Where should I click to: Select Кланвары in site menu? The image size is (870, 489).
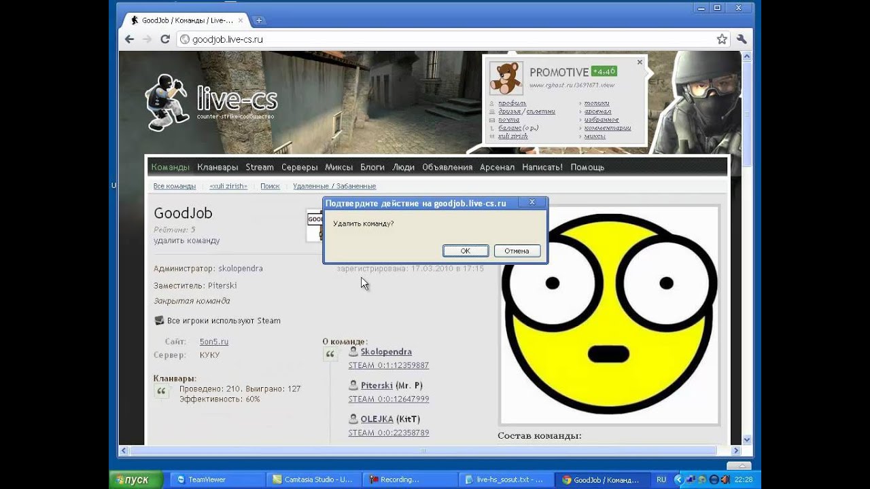click(217, 167)
